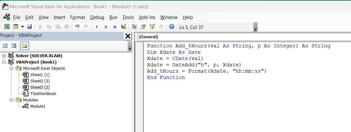This screenshot has width=351, height=132.
Task: Toggle Folders view in Project panel
Action: click(24, 46)
